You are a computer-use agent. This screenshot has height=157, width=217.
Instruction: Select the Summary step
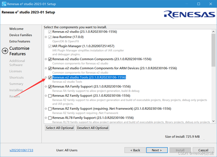tap(16, 84)
